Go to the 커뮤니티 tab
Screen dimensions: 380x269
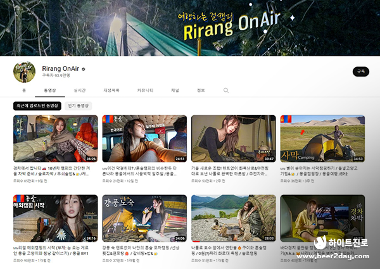point(145,91)
